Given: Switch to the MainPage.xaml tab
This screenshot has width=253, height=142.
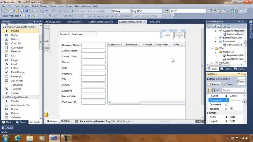Looking at the screenshot, I should coord(53,22).
